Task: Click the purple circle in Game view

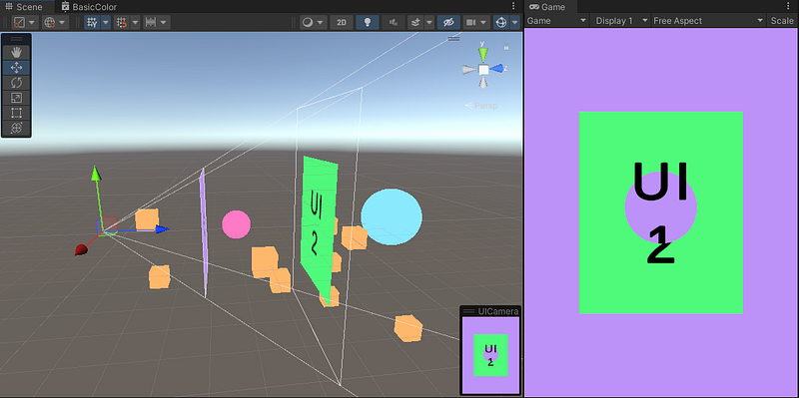Action: click(x=661, y=207)
